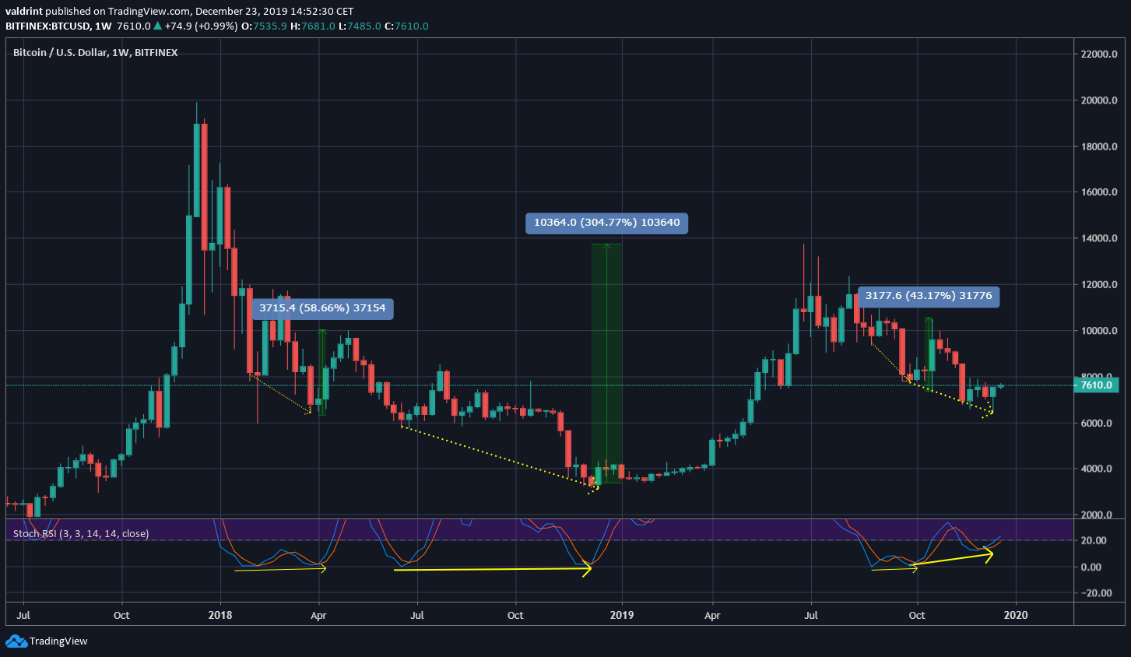Click the 3177.6 (43.17%) measurement label
The height and width of the screenshot is (657, 1131).
tap(929, 296)
